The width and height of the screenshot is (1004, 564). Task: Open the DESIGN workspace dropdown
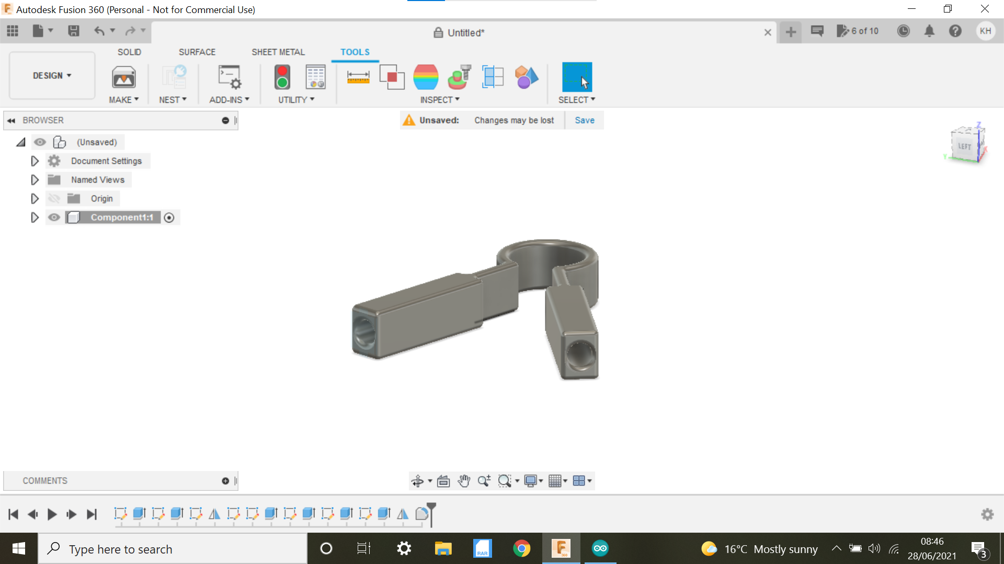click(x=51, y=75)
